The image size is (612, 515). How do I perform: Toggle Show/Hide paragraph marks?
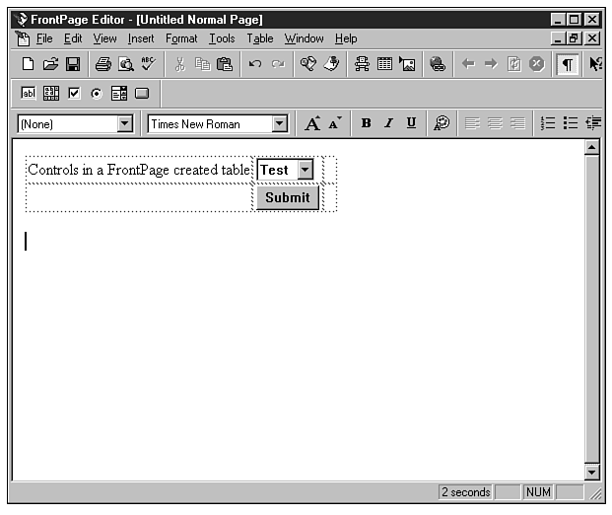(x=568, y=64)
